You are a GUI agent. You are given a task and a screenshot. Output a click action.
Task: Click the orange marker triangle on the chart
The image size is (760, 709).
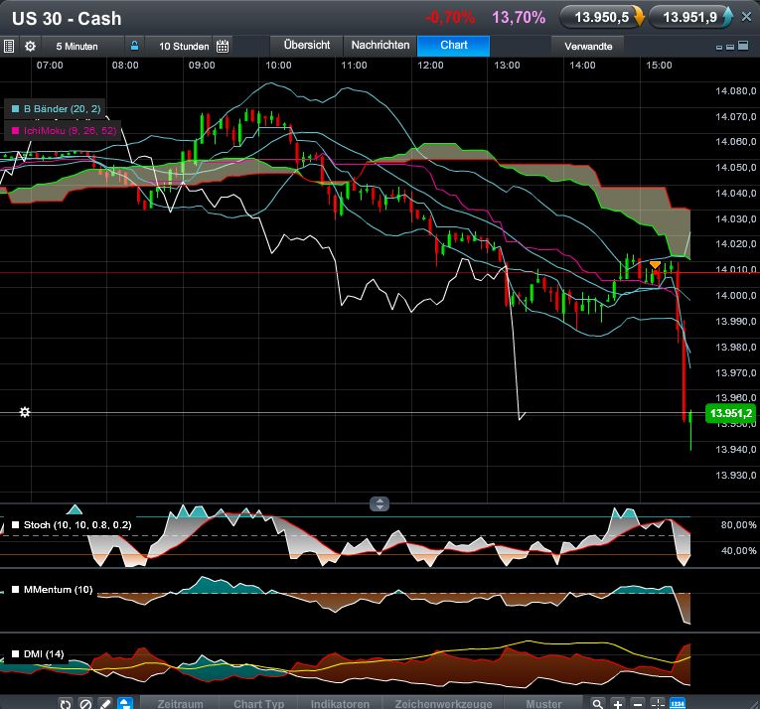pyautogui.click(x=655, y=264)
